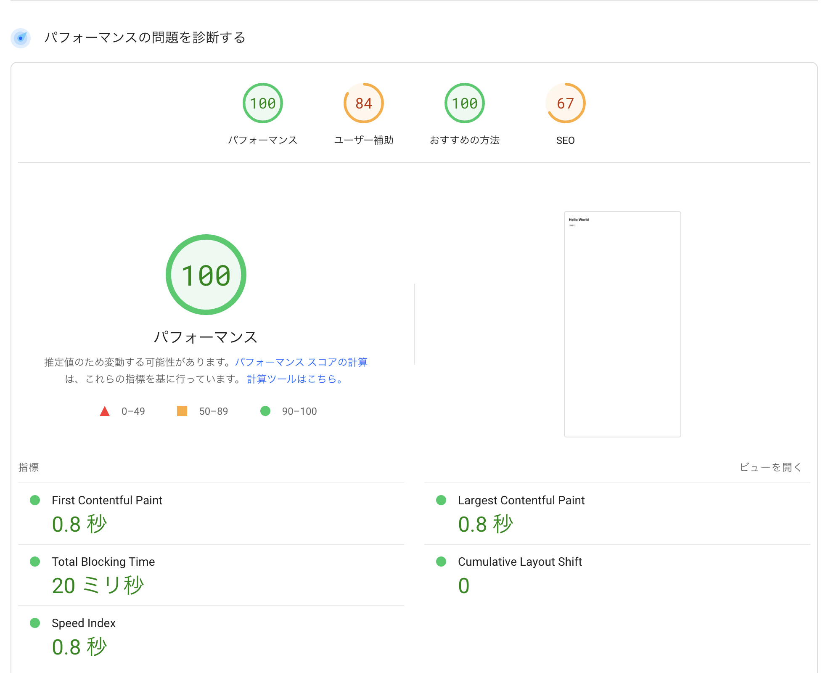Image resolution: width=836 pixels, height=673 pixels.
Task: Click the おすすめの方法 gauge with score 100
Action: tap(464, 103)
